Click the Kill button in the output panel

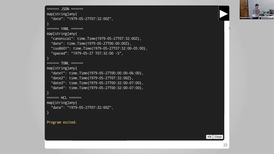click(x=209, y=137)
